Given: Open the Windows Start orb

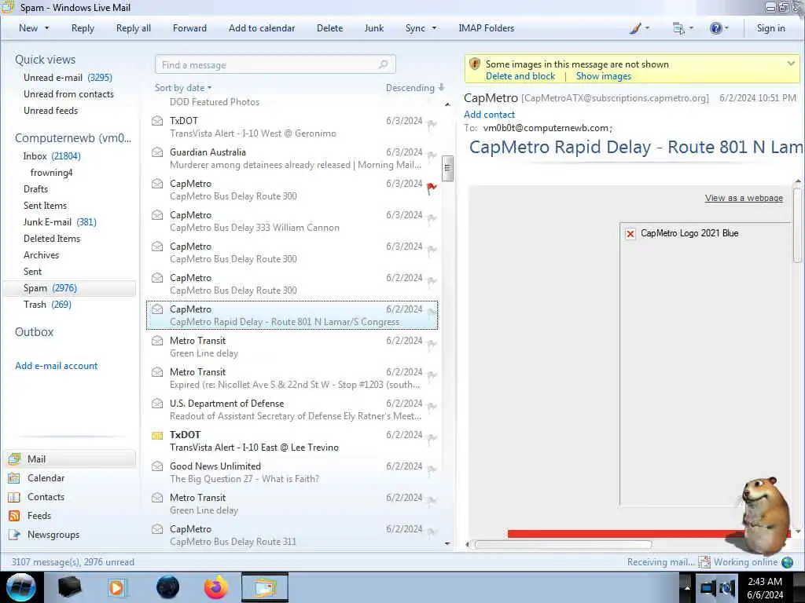Looking at the screenshot, I should (x=21, y=587).
